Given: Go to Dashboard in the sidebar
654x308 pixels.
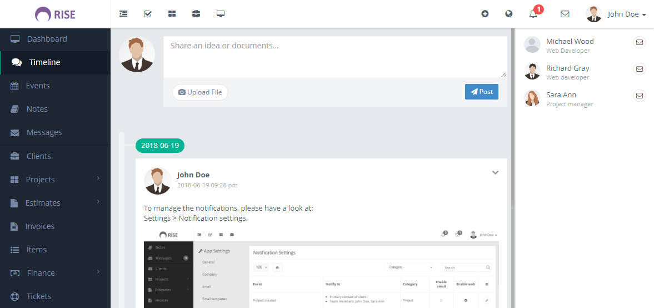Looking at the screenshot, I should coord(47,39).
